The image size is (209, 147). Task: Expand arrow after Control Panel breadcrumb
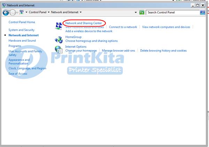point(49,12)
